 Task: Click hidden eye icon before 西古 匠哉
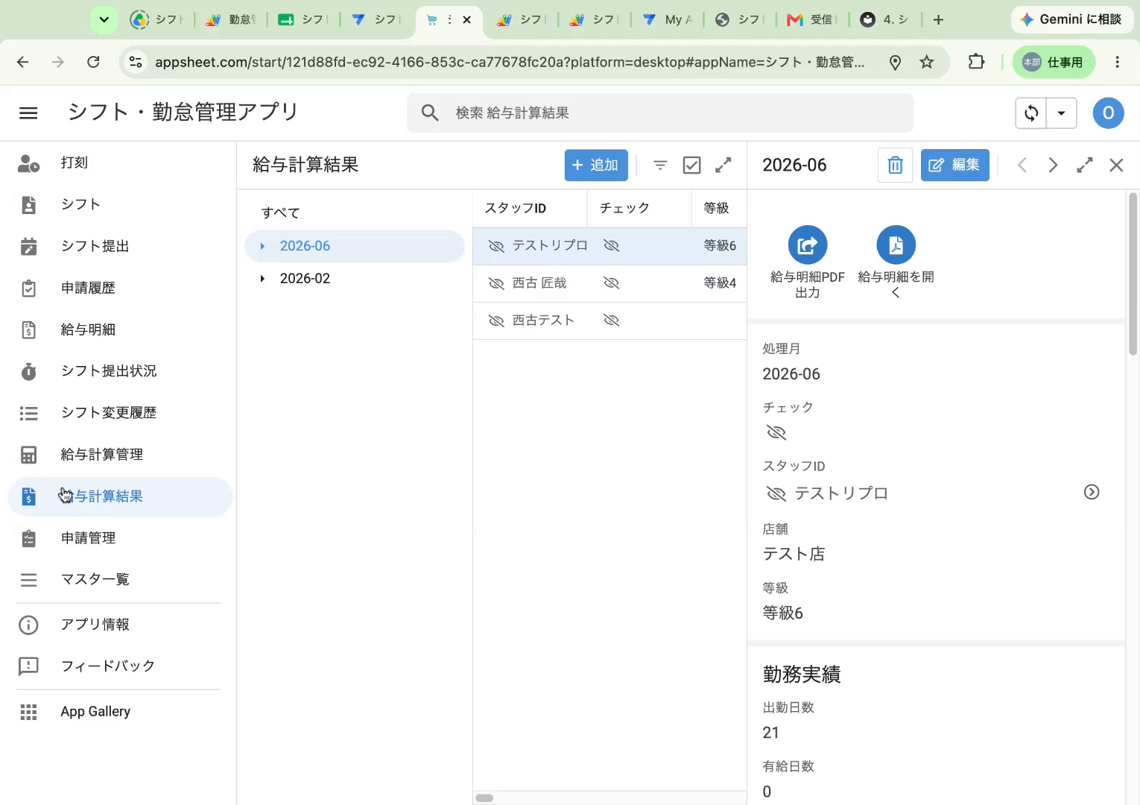click(x=496, y=283)
